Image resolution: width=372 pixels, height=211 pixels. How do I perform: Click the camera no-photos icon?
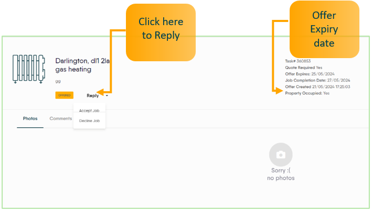[x=281, y=154]
